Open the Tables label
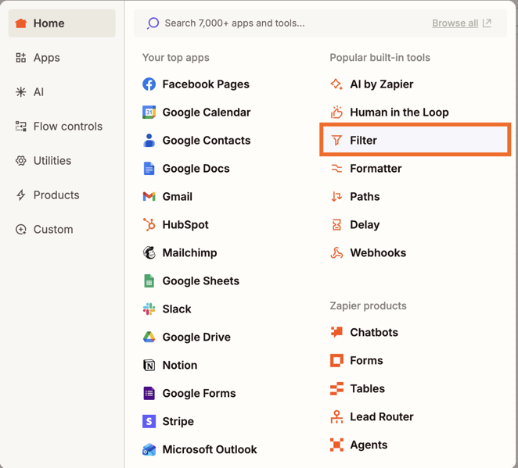This screenshot has height=468, width=518. click(x=367, y=388)
